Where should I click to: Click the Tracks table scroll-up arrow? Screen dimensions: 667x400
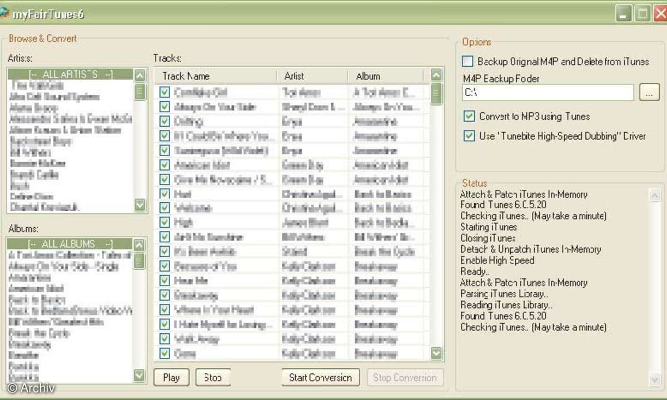(437, 75)
